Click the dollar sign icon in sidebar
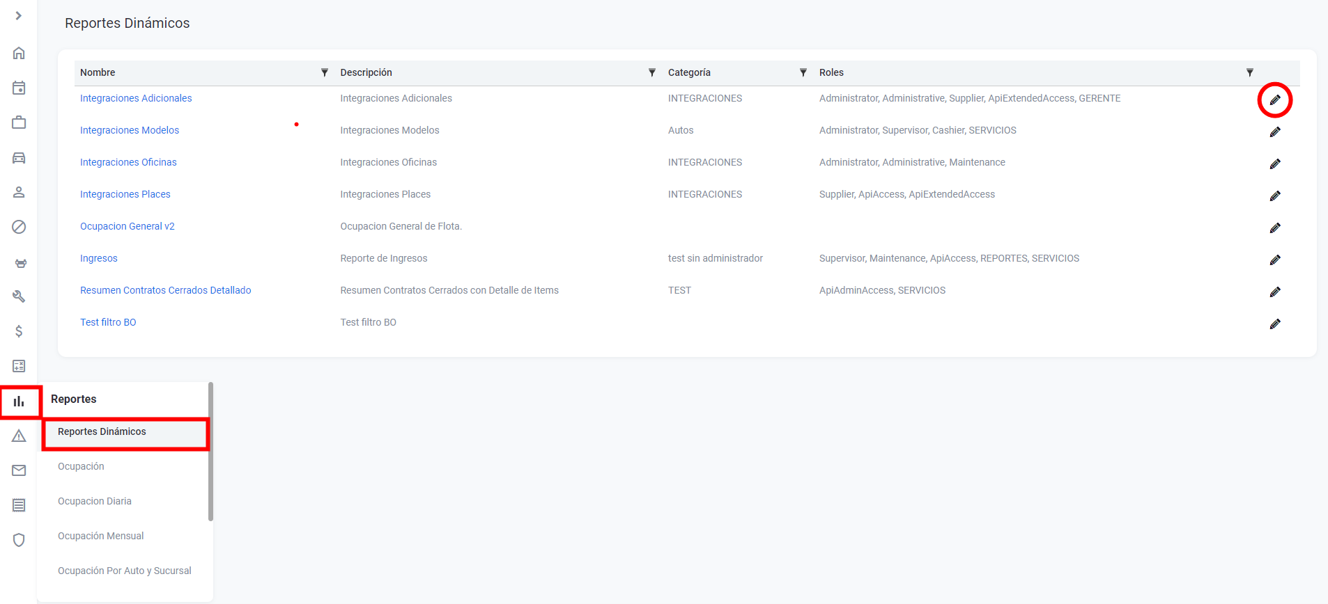The height and width of the screenshot is (604, 1328). click(19, 331)
